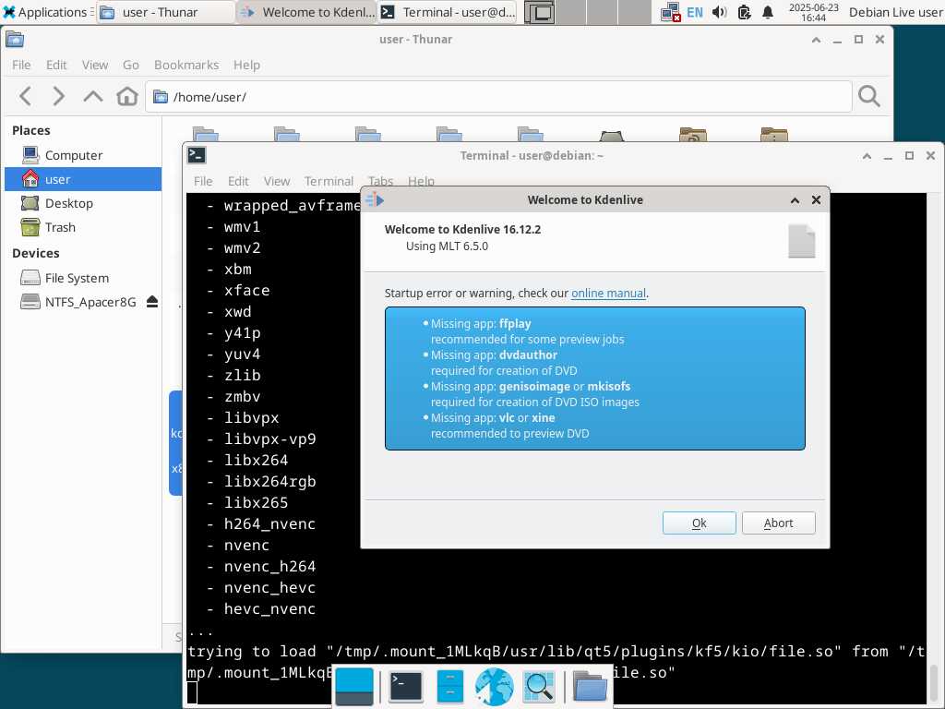Image resolution: width=945 pixels, height=709 pixels.
Task: Click the Thunar window icon in title bar
Action: pos(15,40)
